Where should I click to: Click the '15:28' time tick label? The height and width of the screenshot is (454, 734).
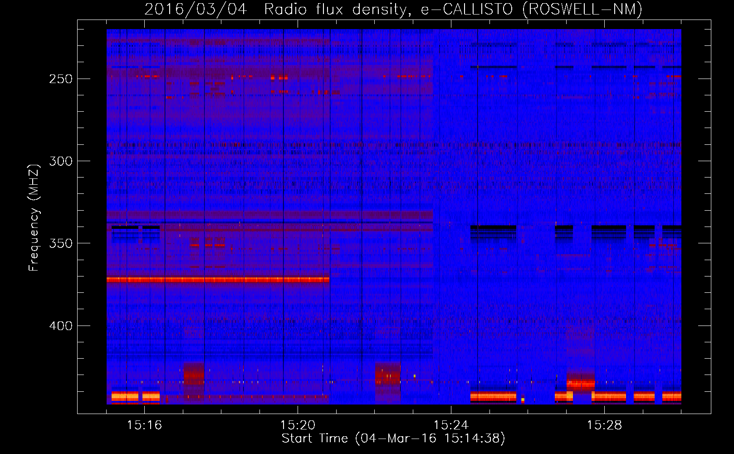[x=604, y=425]
